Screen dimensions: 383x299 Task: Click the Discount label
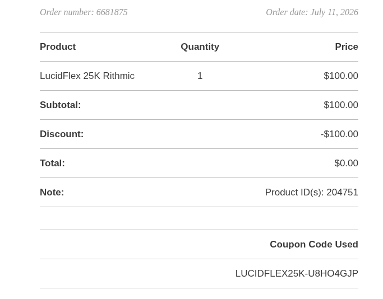(62, 134)
